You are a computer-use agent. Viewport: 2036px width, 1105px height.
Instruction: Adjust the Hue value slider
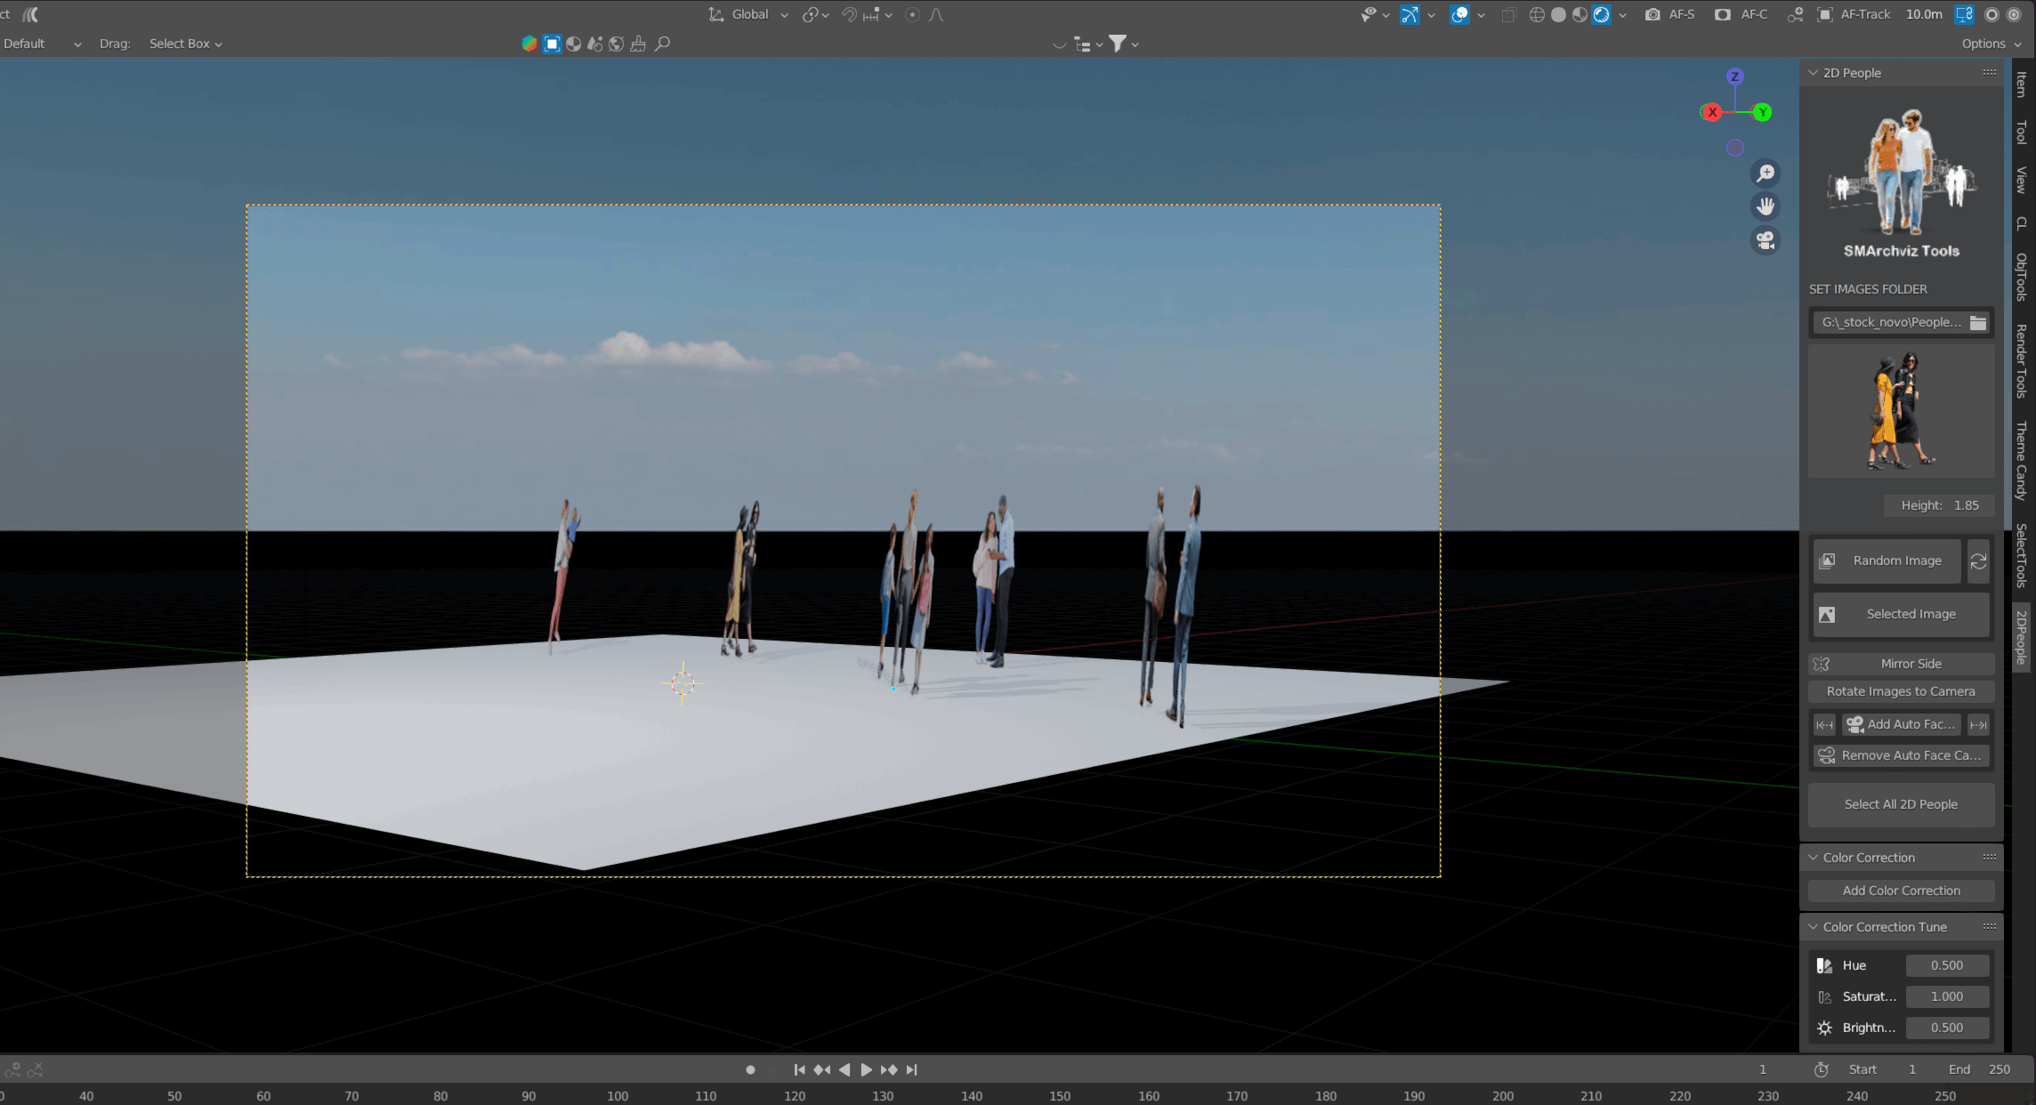[1946, 966]
